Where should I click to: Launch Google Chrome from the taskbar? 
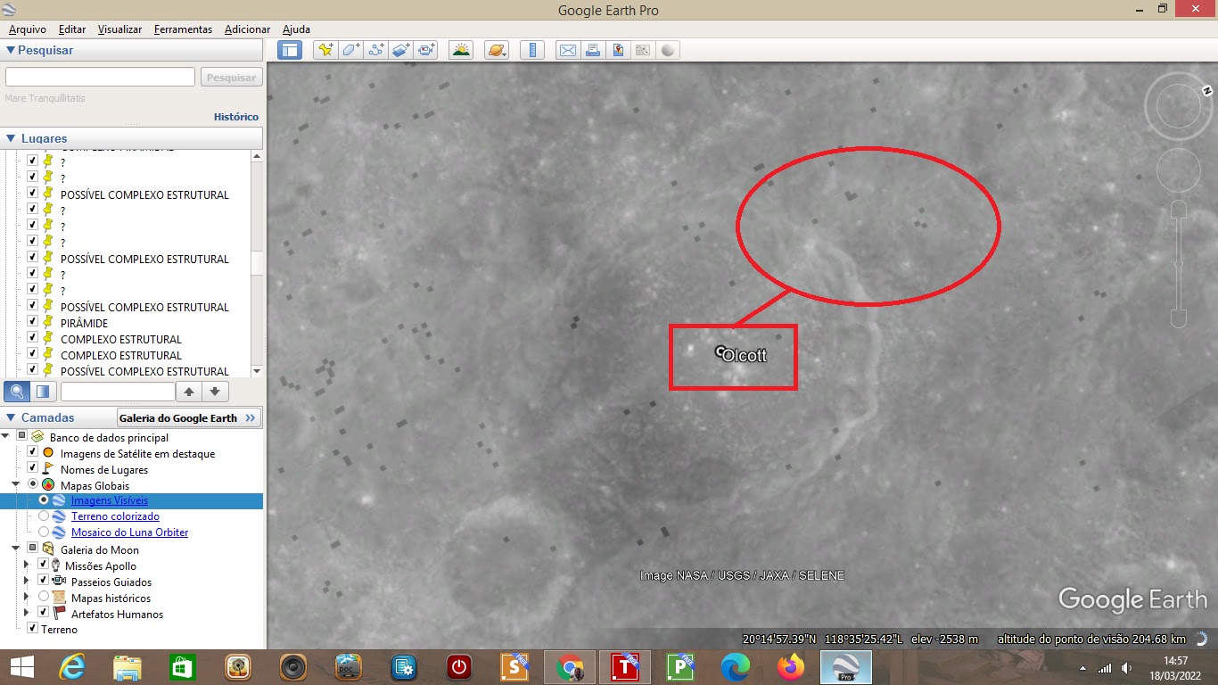tap(569, 667)
